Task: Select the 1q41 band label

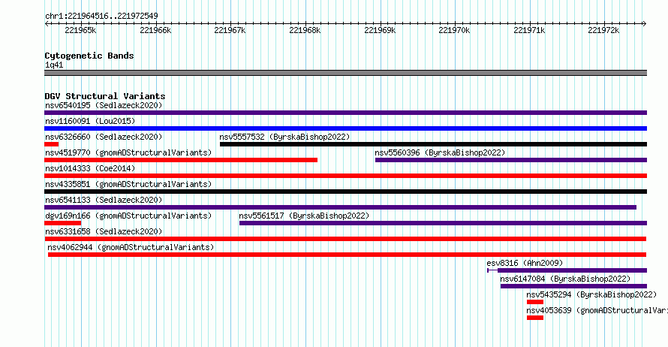Action: click(54, 65)
